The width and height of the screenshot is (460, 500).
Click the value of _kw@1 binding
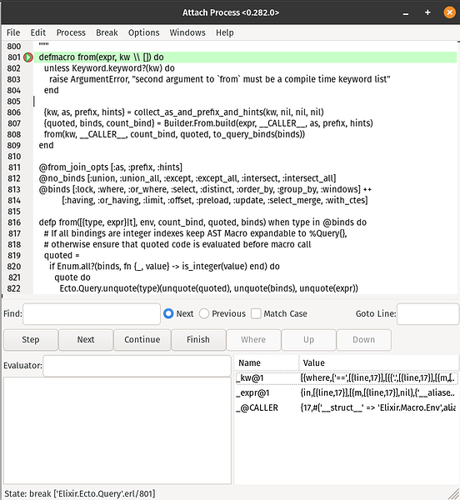(x=377, y=378)
